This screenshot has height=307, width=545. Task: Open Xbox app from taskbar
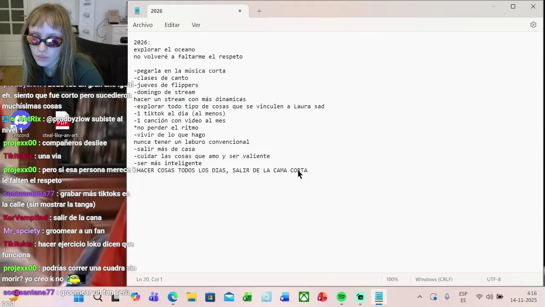coord(304,297)
